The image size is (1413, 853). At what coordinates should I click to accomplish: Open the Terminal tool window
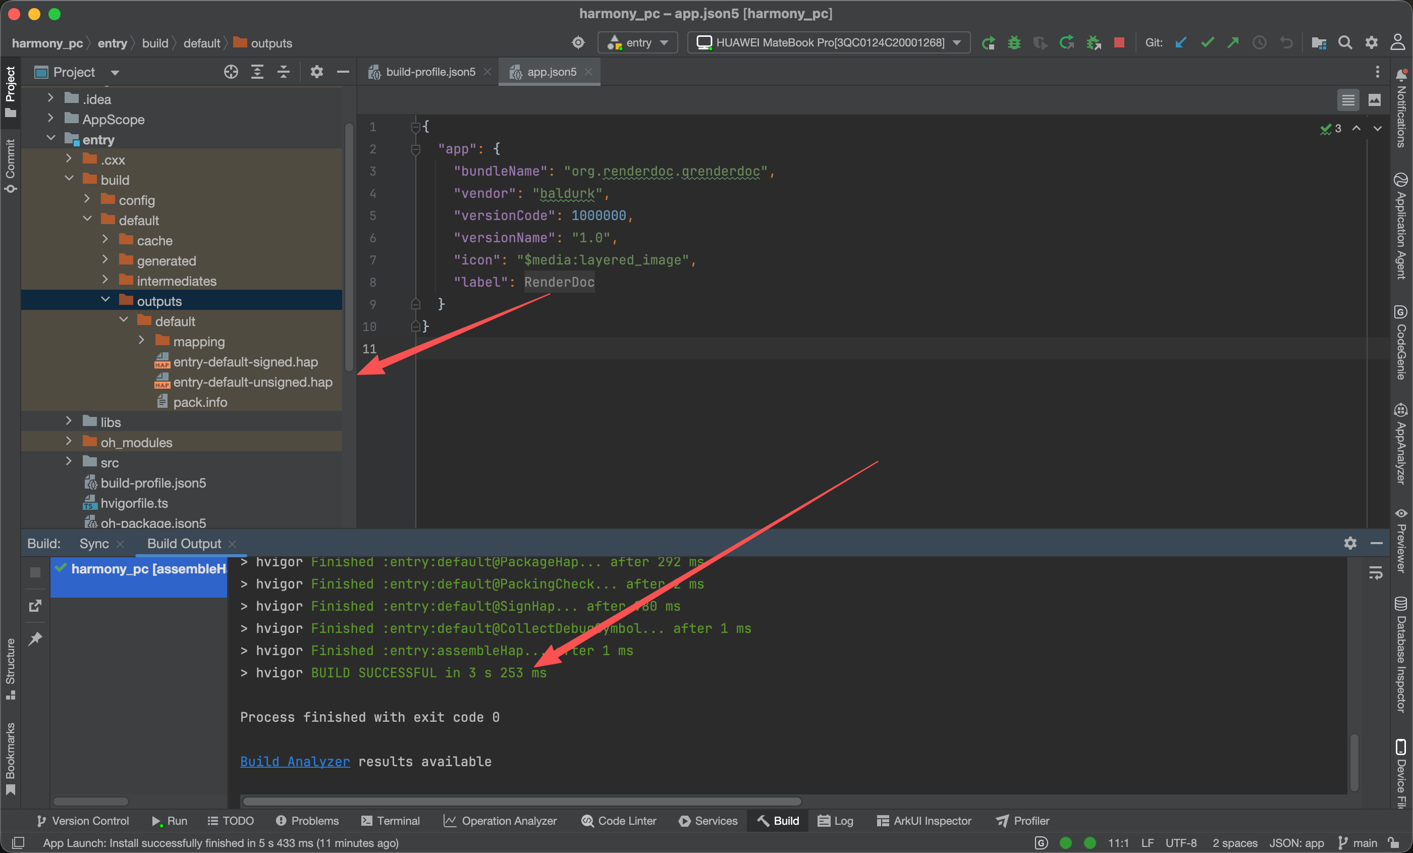(x=391, y=821)
